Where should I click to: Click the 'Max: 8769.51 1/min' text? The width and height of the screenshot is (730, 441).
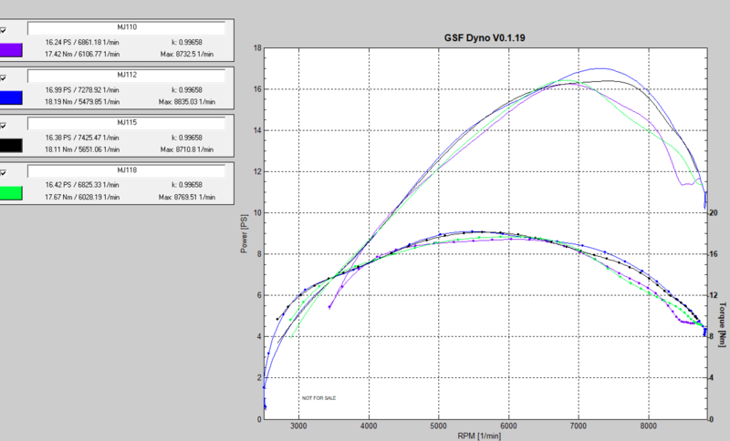187,197
